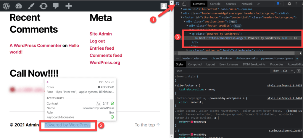
Task: Click the Styles Filter input field
Action: (x=222, y=71)
